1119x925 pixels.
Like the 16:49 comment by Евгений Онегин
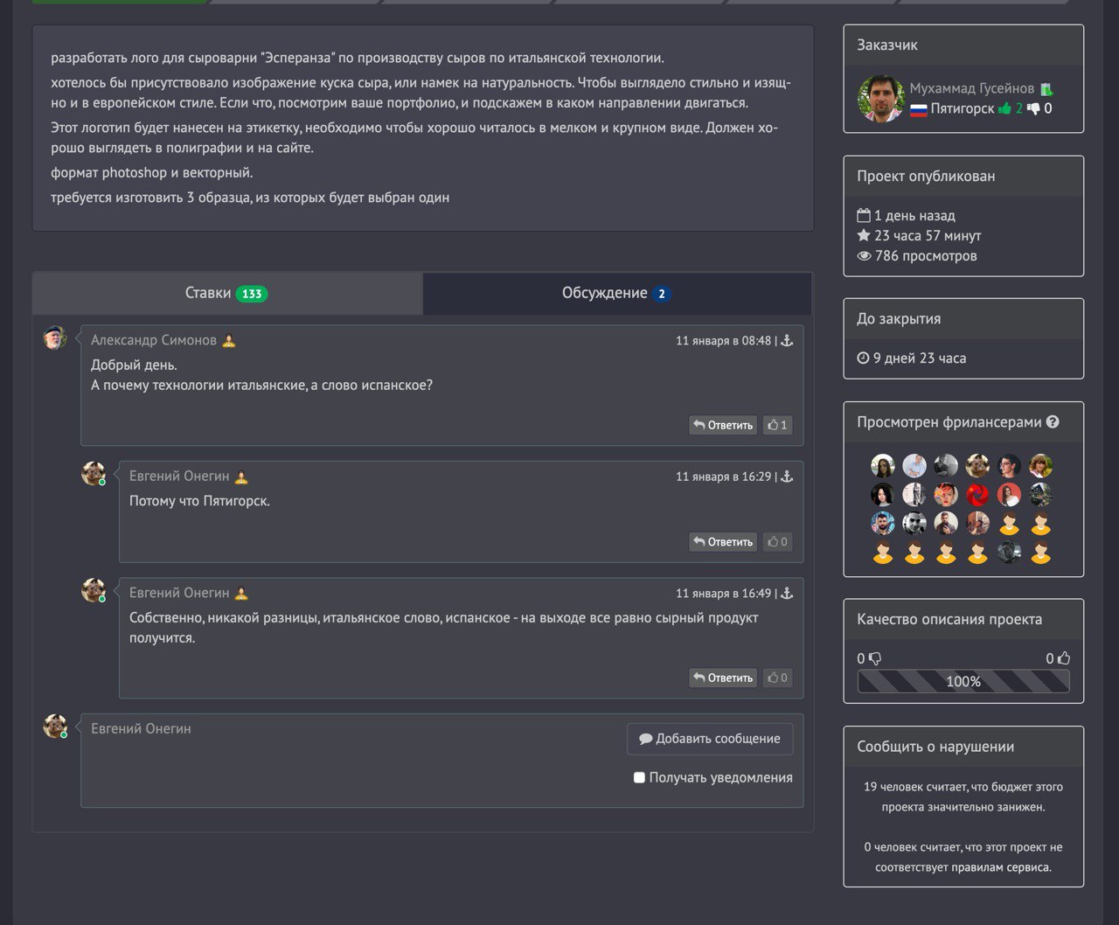coord(777,678)
